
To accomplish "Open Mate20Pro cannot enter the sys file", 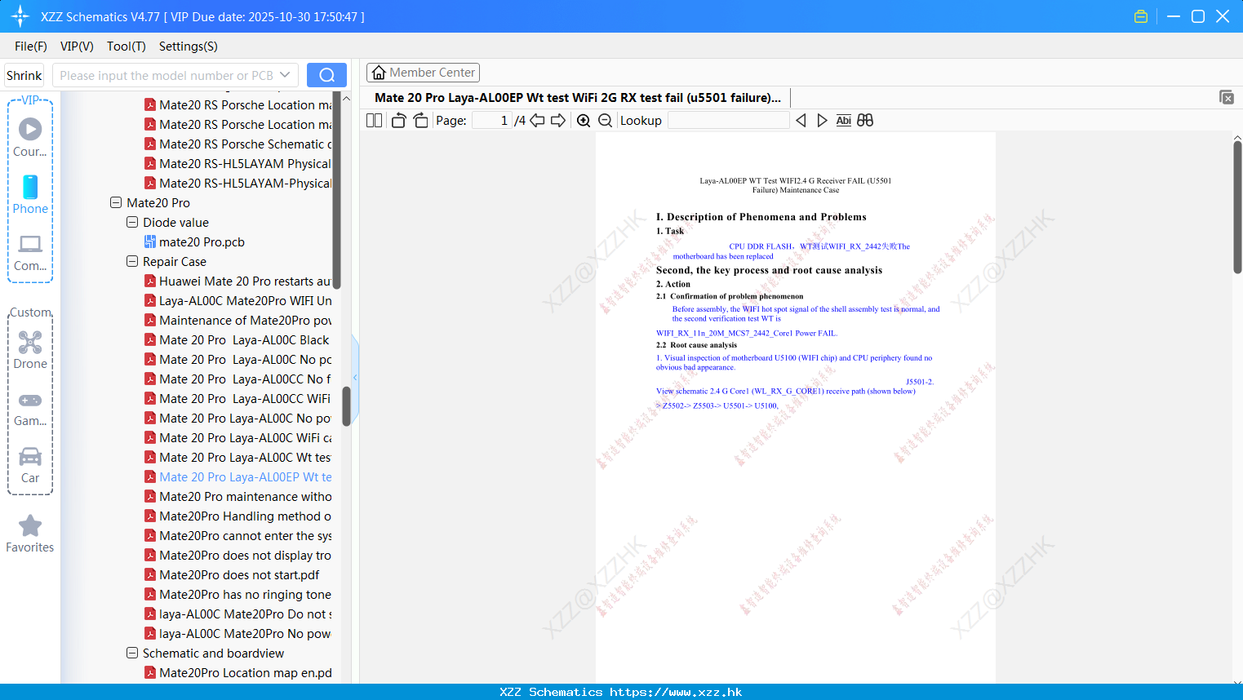I will (x=238, y=535).
